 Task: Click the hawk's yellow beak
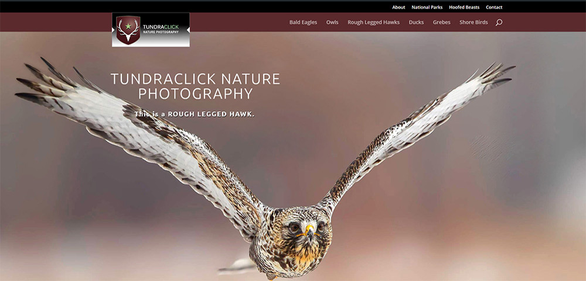pyautogui.click(x=309, y=231)
